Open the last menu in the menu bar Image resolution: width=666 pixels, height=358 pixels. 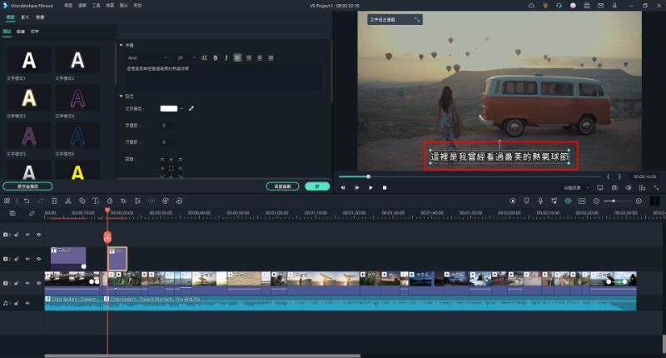(137, 6)
